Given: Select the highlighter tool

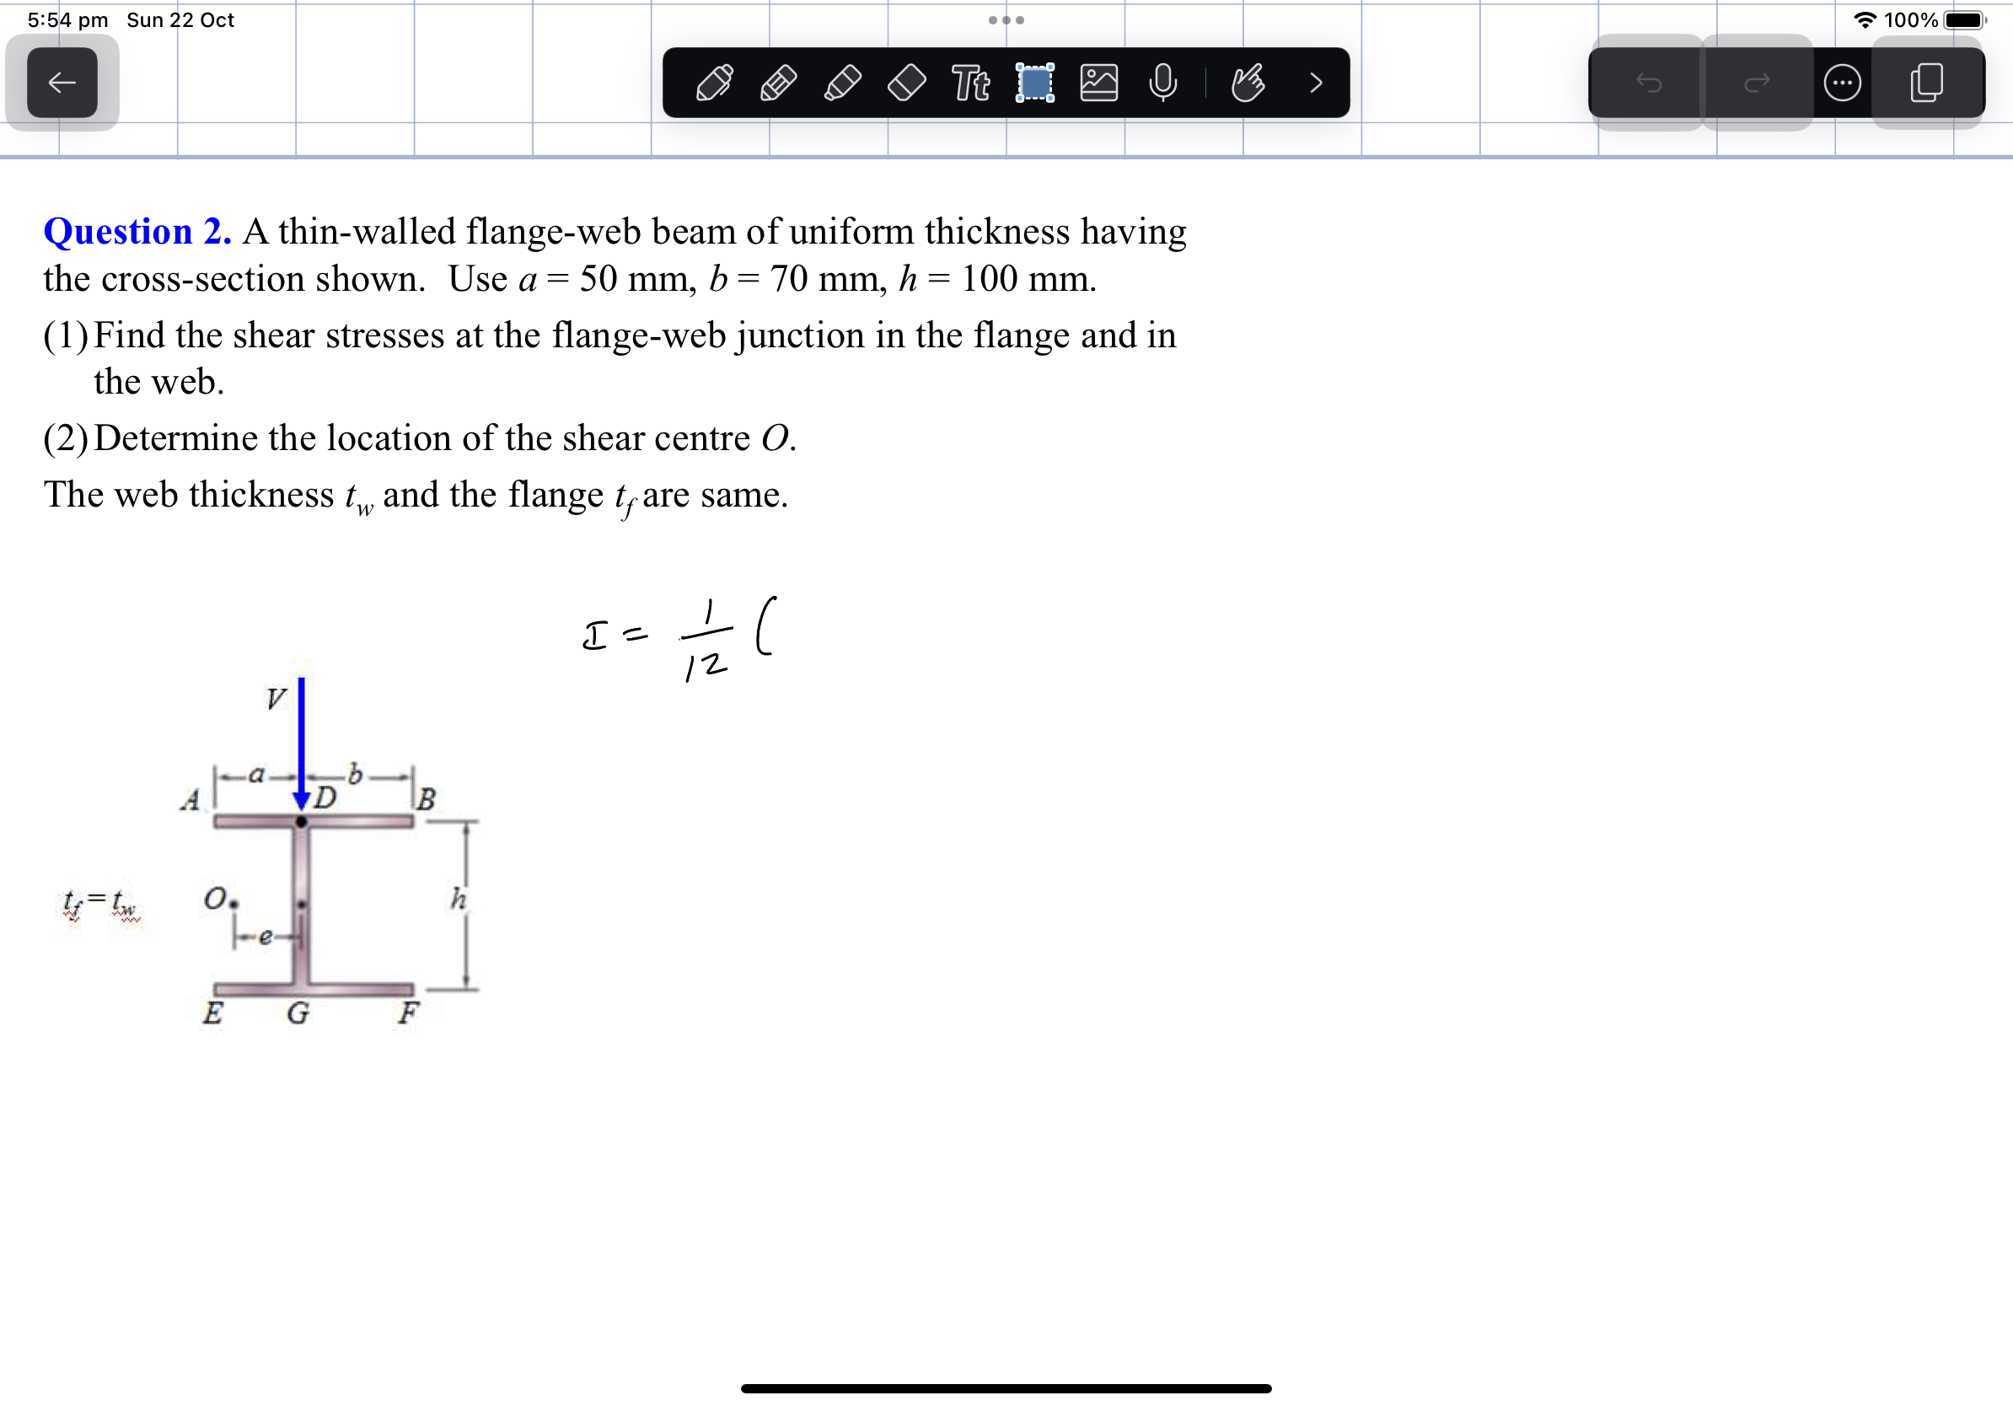Looking at the screenshot, I should 841,85.
